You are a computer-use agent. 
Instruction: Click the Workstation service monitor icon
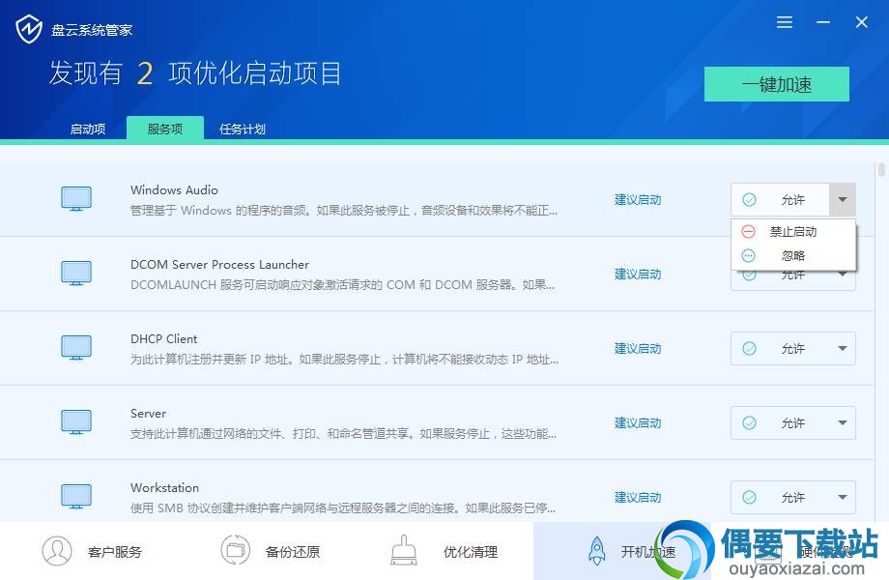coord(76,496)
